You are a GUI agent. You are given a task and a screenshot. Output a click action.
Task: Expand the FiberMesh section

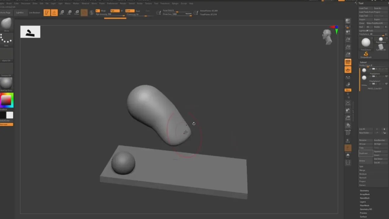(x=364, y=206)
